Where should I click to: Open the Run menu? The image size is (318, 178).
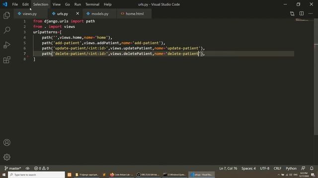point(78,4)
